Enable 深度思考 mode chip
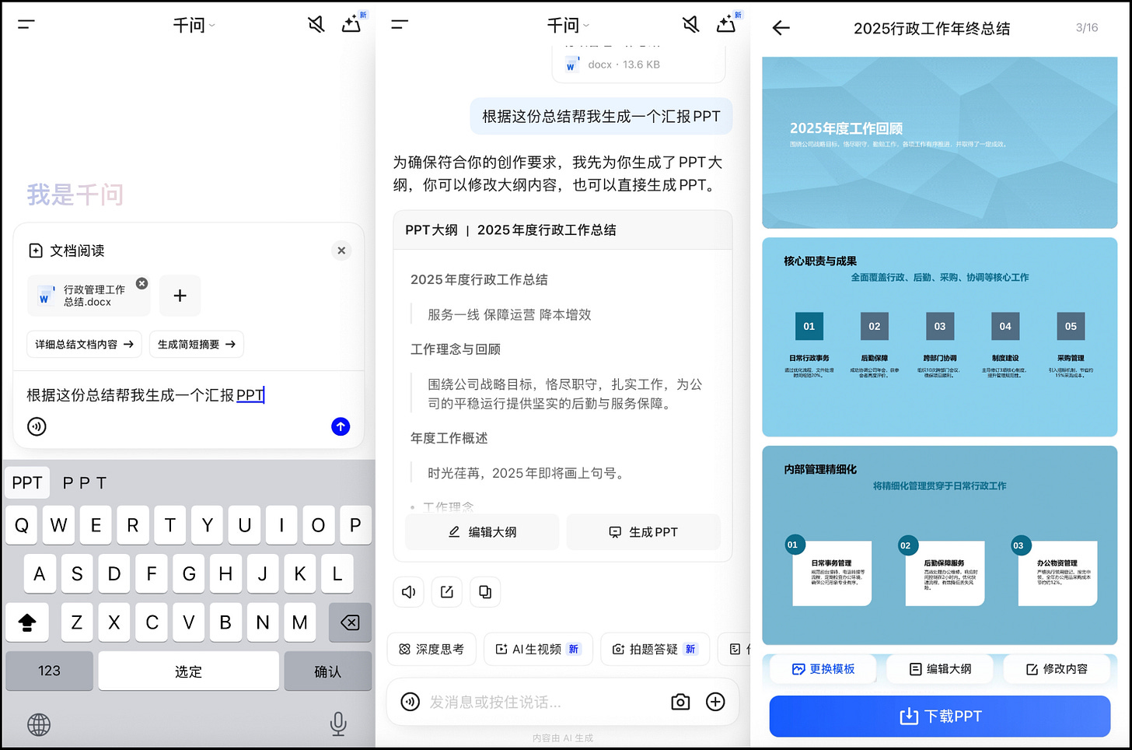The image size is (1132, 750). click(x=431, y=649)
